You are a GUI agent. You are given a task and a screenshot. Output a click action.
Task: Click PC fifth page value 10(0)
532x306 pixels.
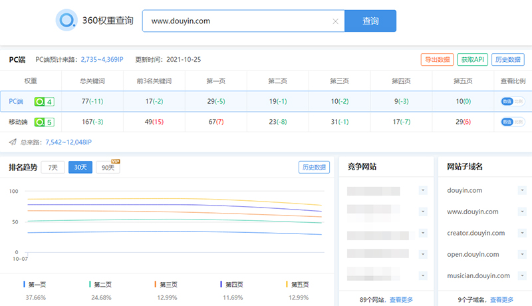[463, 101]
